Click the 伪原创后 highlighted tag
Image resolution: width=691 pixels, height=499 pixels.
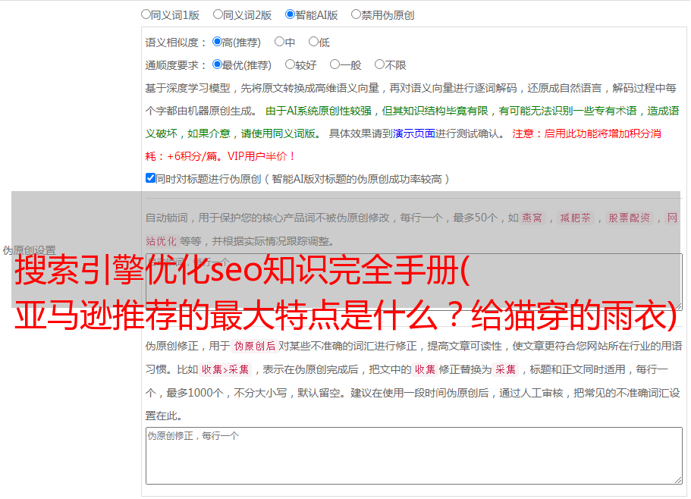pos(255,346)
